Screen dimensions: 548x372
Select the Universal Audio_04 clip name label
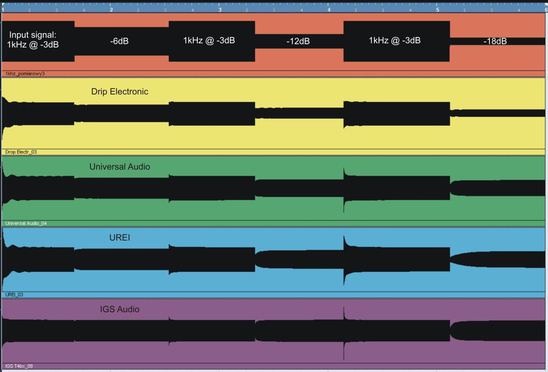tap(26, 223)
